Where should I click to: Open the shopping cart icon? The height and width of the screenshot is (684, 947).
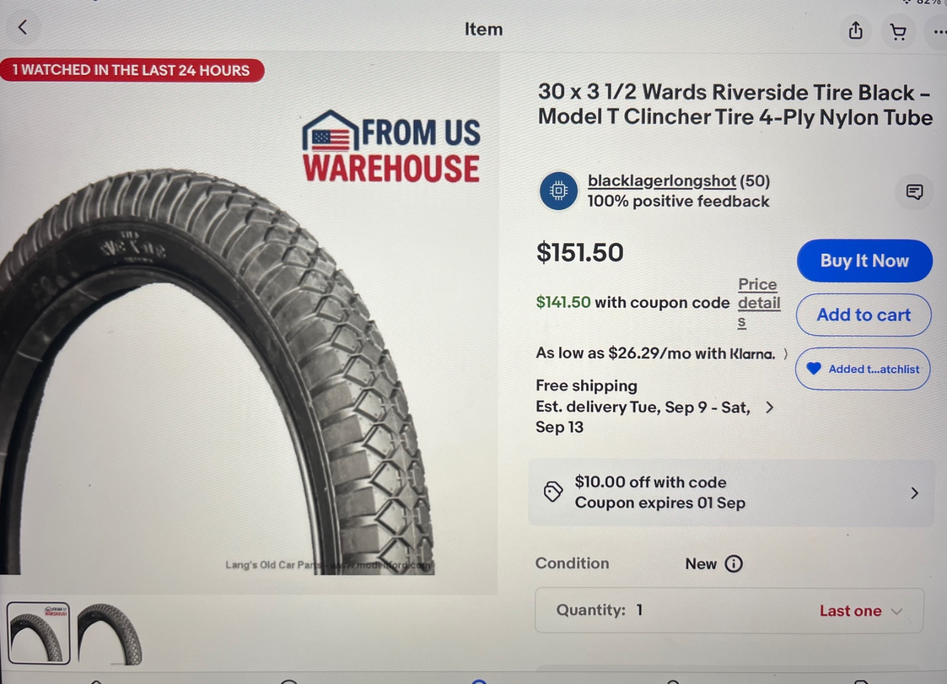click(898, 31)
